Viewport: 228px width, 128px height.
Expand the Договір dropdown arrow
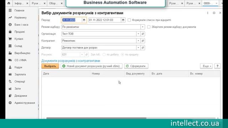138,48
